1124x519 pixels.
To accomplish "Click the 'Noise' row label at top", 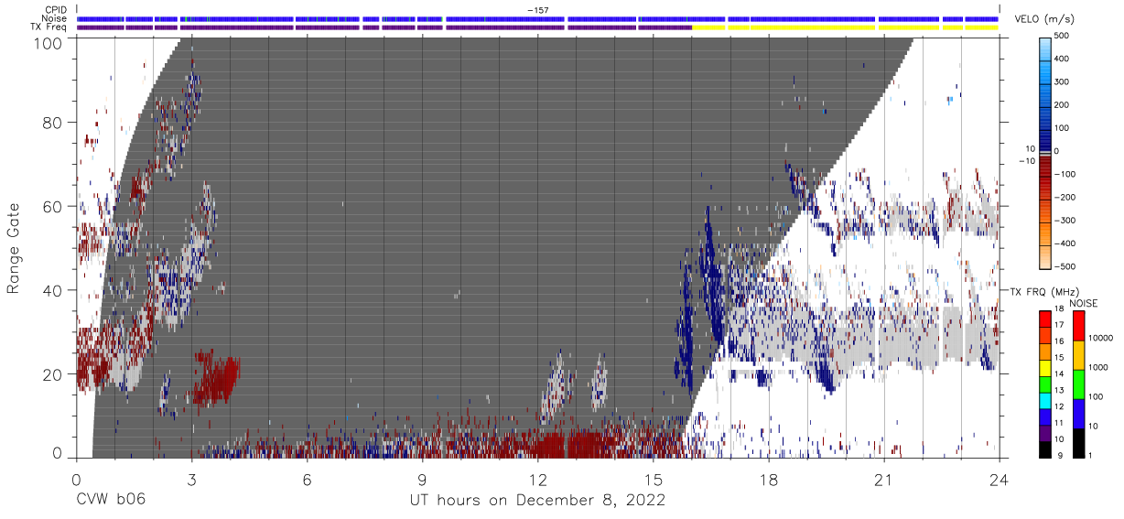I will point(56,18).
